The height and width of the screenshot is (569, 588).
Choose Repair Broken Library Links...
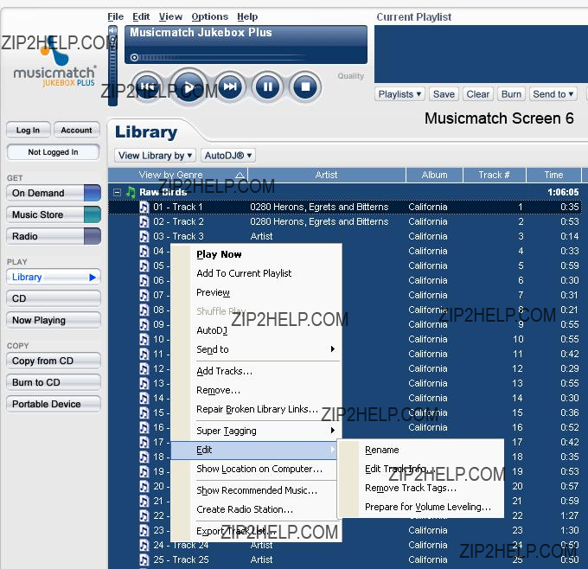click(256, 409)
